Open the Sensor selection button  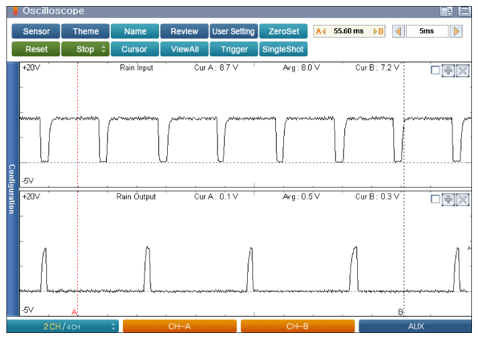[36, 32]
